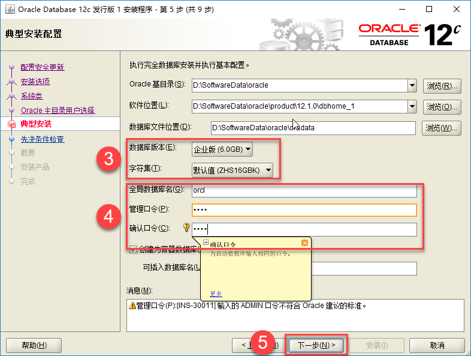Open help with the 帮助(H) button
The width and height of the screenshot is (471, 356).
pos(34,345)
